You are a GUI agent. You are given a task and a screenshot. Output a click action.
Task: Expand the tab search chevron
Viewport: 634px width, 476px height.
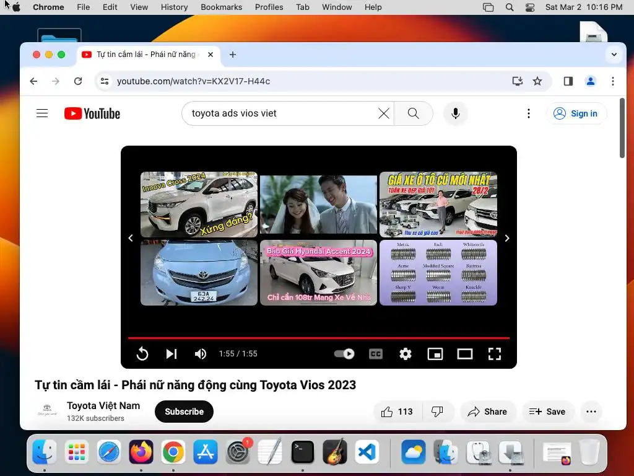click(x=614, y=55)
